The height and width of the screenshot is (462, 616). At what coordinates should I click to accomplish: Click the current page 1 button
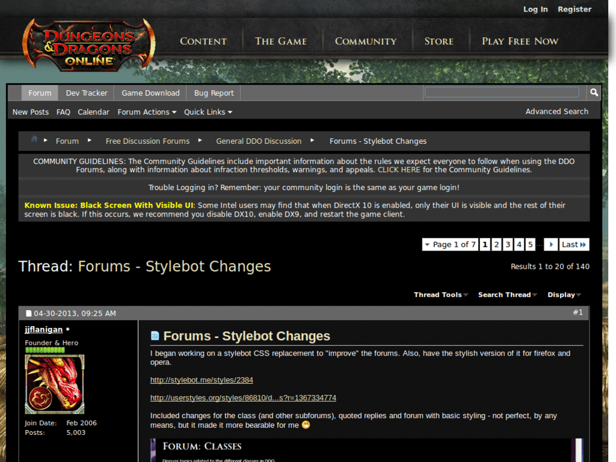[x=485, y=244]
